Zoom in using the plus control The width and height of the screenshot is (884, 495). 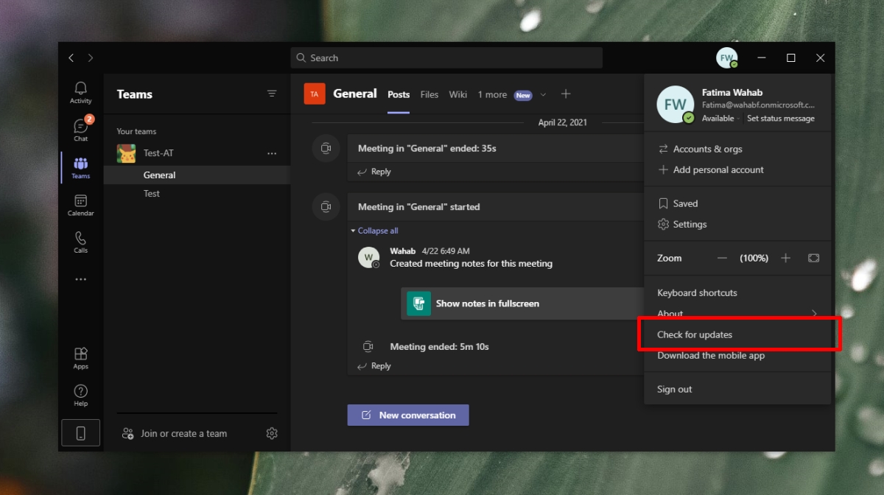coord(785,258)
